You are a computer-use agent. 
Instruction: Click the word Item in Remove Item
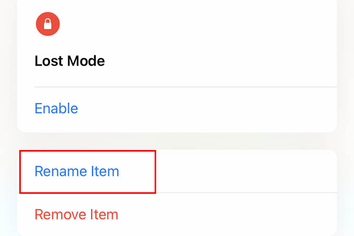click(x=104, y=214)
